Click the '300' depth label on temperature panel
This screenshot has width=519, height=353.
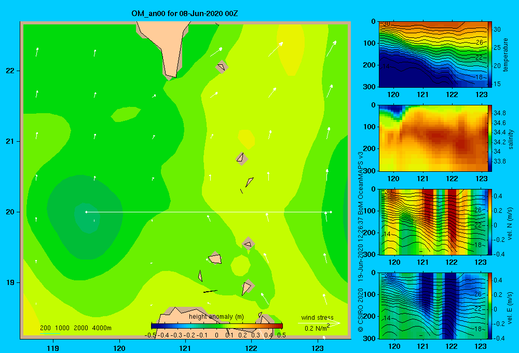point(370,87)
